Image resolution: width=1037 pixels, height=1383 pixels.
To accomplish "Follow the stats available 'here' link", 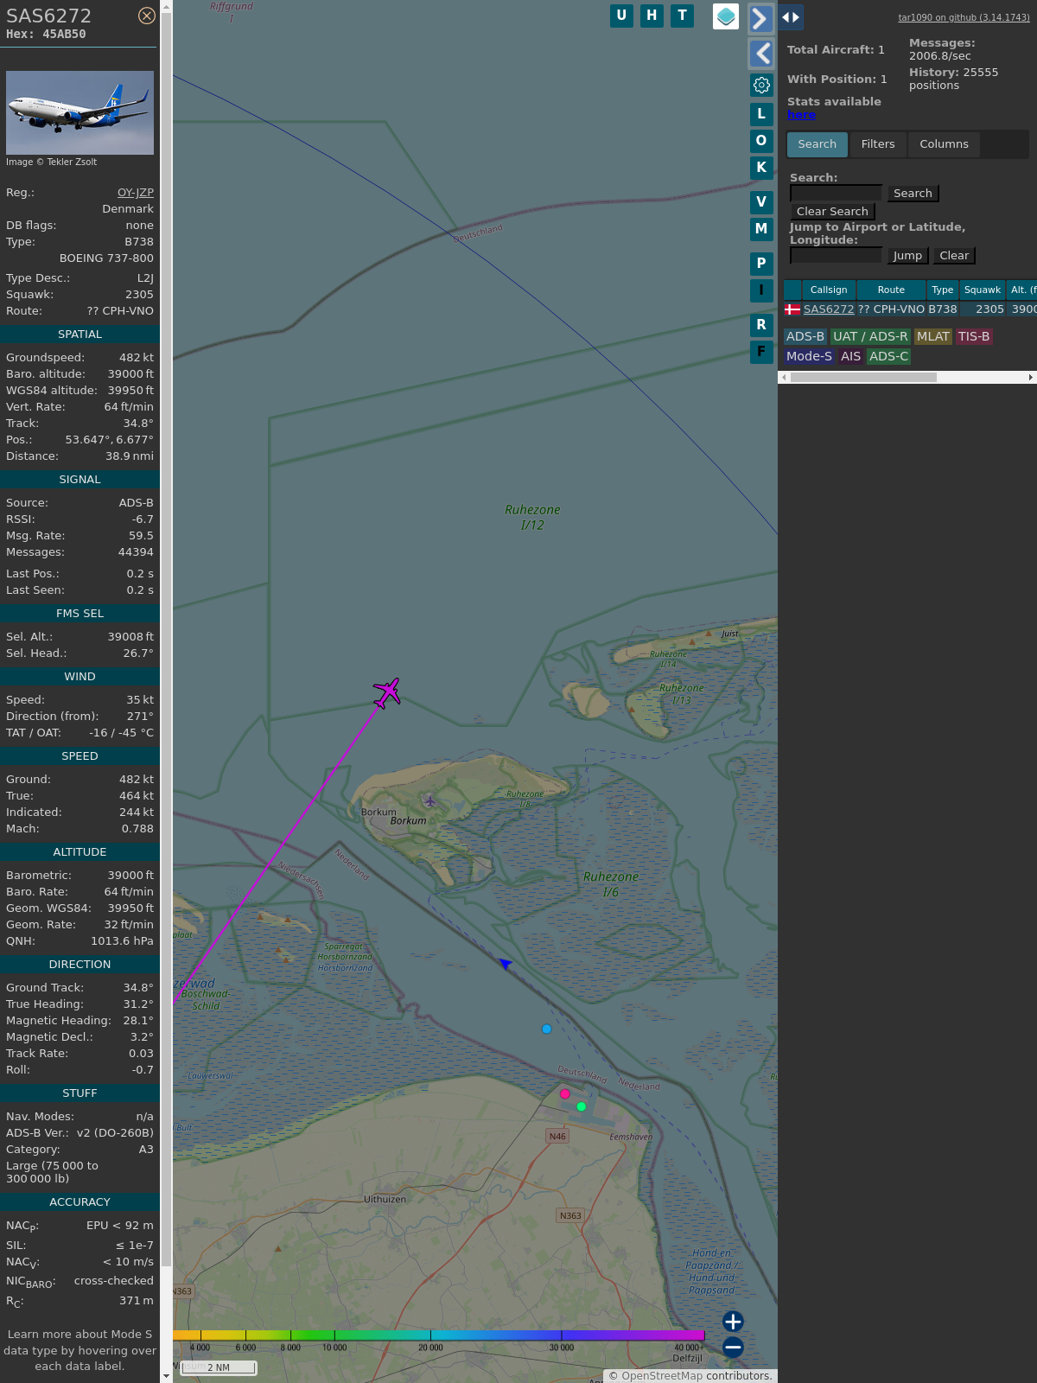I will [x=801, y=115].
